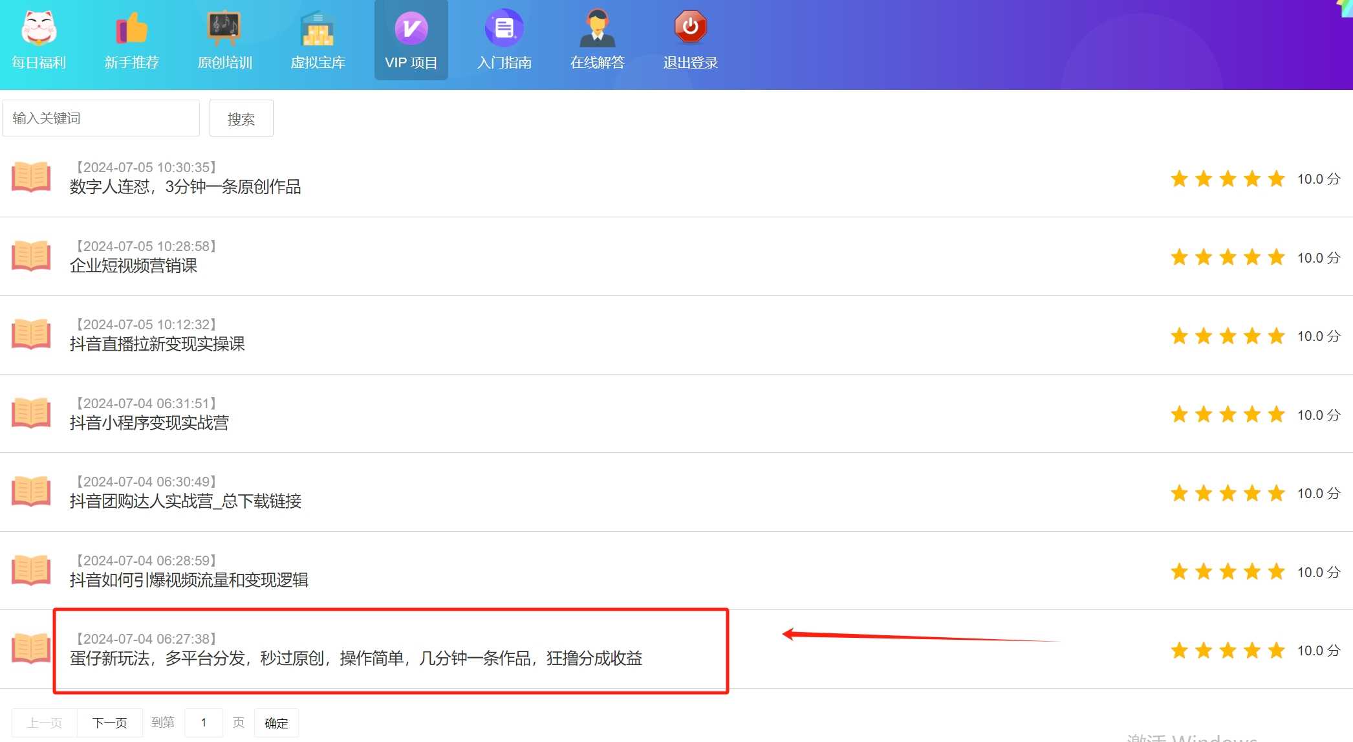This screenshot has height=742, width=1353.
Task: Click timestamp 2024-07-05 10:30:35
Action: 146,168
